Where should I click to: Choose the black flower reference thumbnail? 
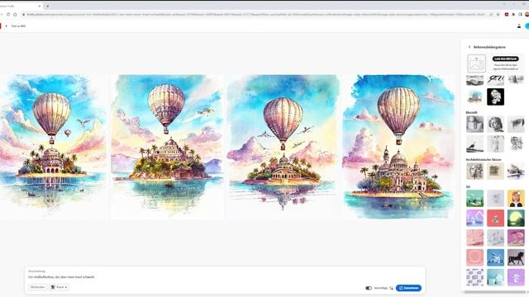coord(495,97)
